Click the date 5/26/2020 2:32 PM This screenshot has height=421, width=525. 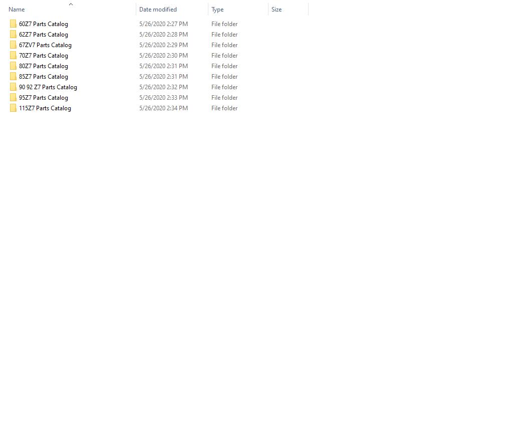[163, 87]
